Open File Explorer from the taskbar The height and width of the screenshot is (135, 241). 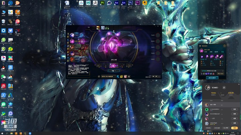pos(11,133)
